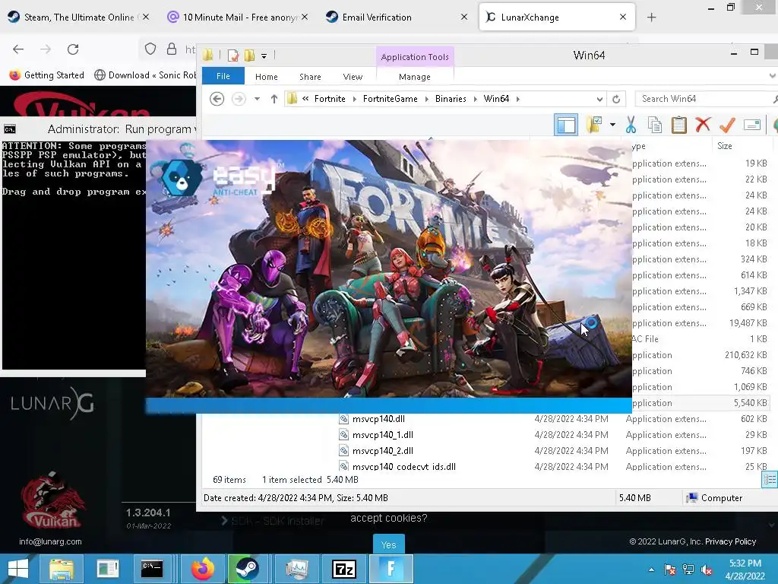Toggle the preview pane layout icon
This screenshot has width=778, height=584.
click(x=566, y=125)
